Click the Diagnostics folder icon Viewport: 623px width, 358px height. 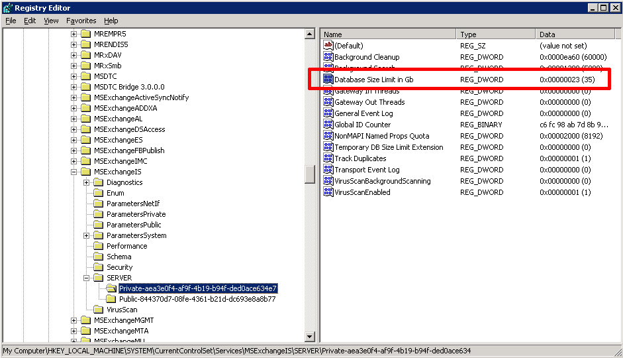coord(98,182)
